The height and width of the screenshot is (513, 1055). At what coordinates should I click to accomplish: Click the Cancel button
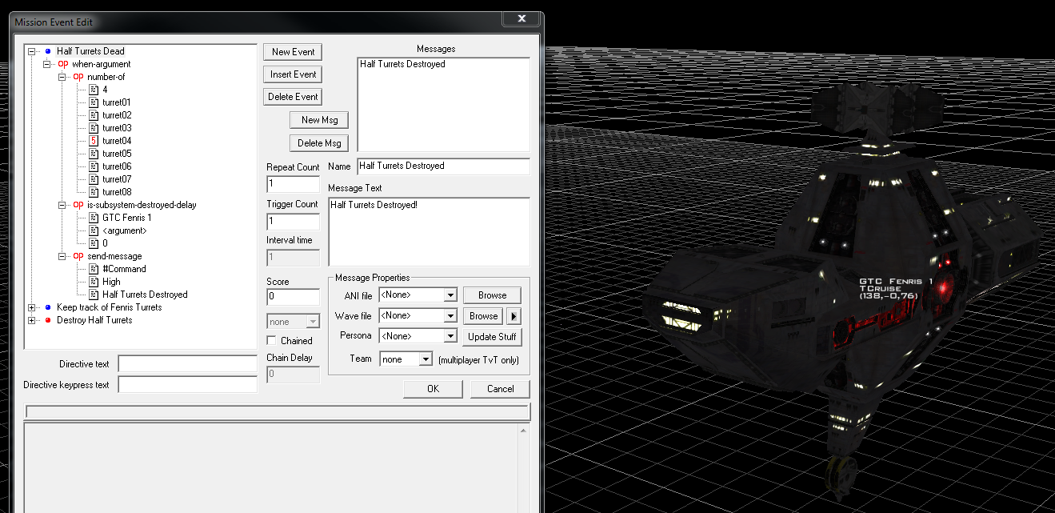(x=500, y=389)
